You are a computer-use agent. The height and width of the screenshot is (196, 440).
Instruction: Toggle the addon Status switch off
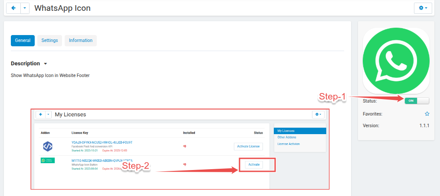417,101
